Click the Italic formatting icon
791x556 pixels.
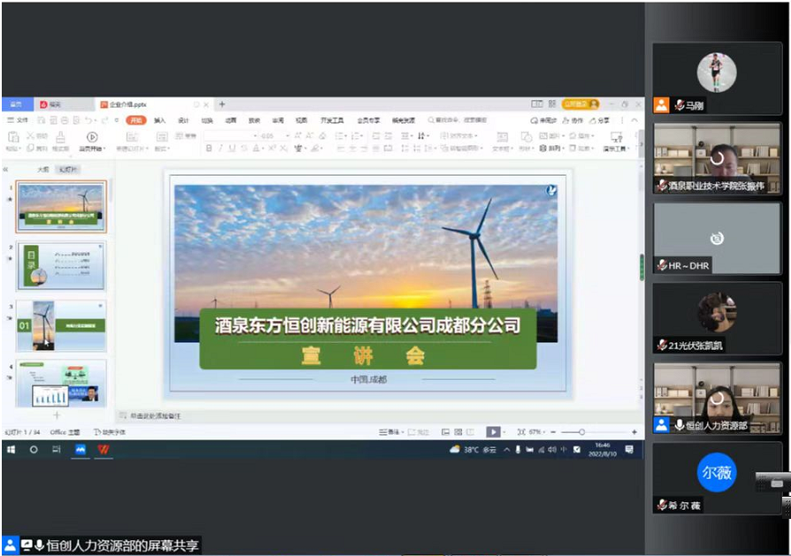(220, 149)
